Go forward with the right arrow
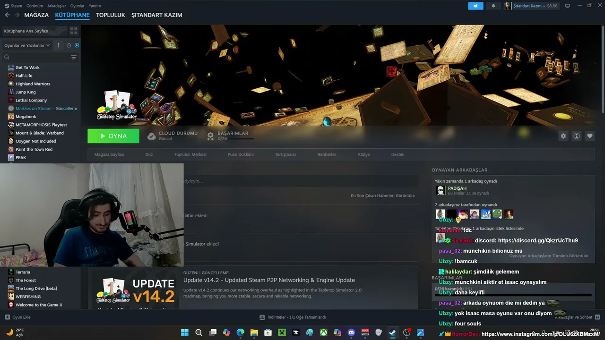605x340 pixels. [x=17, y=15]
